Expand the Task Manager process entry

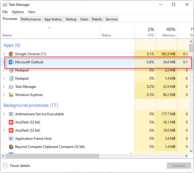(4, 86)
